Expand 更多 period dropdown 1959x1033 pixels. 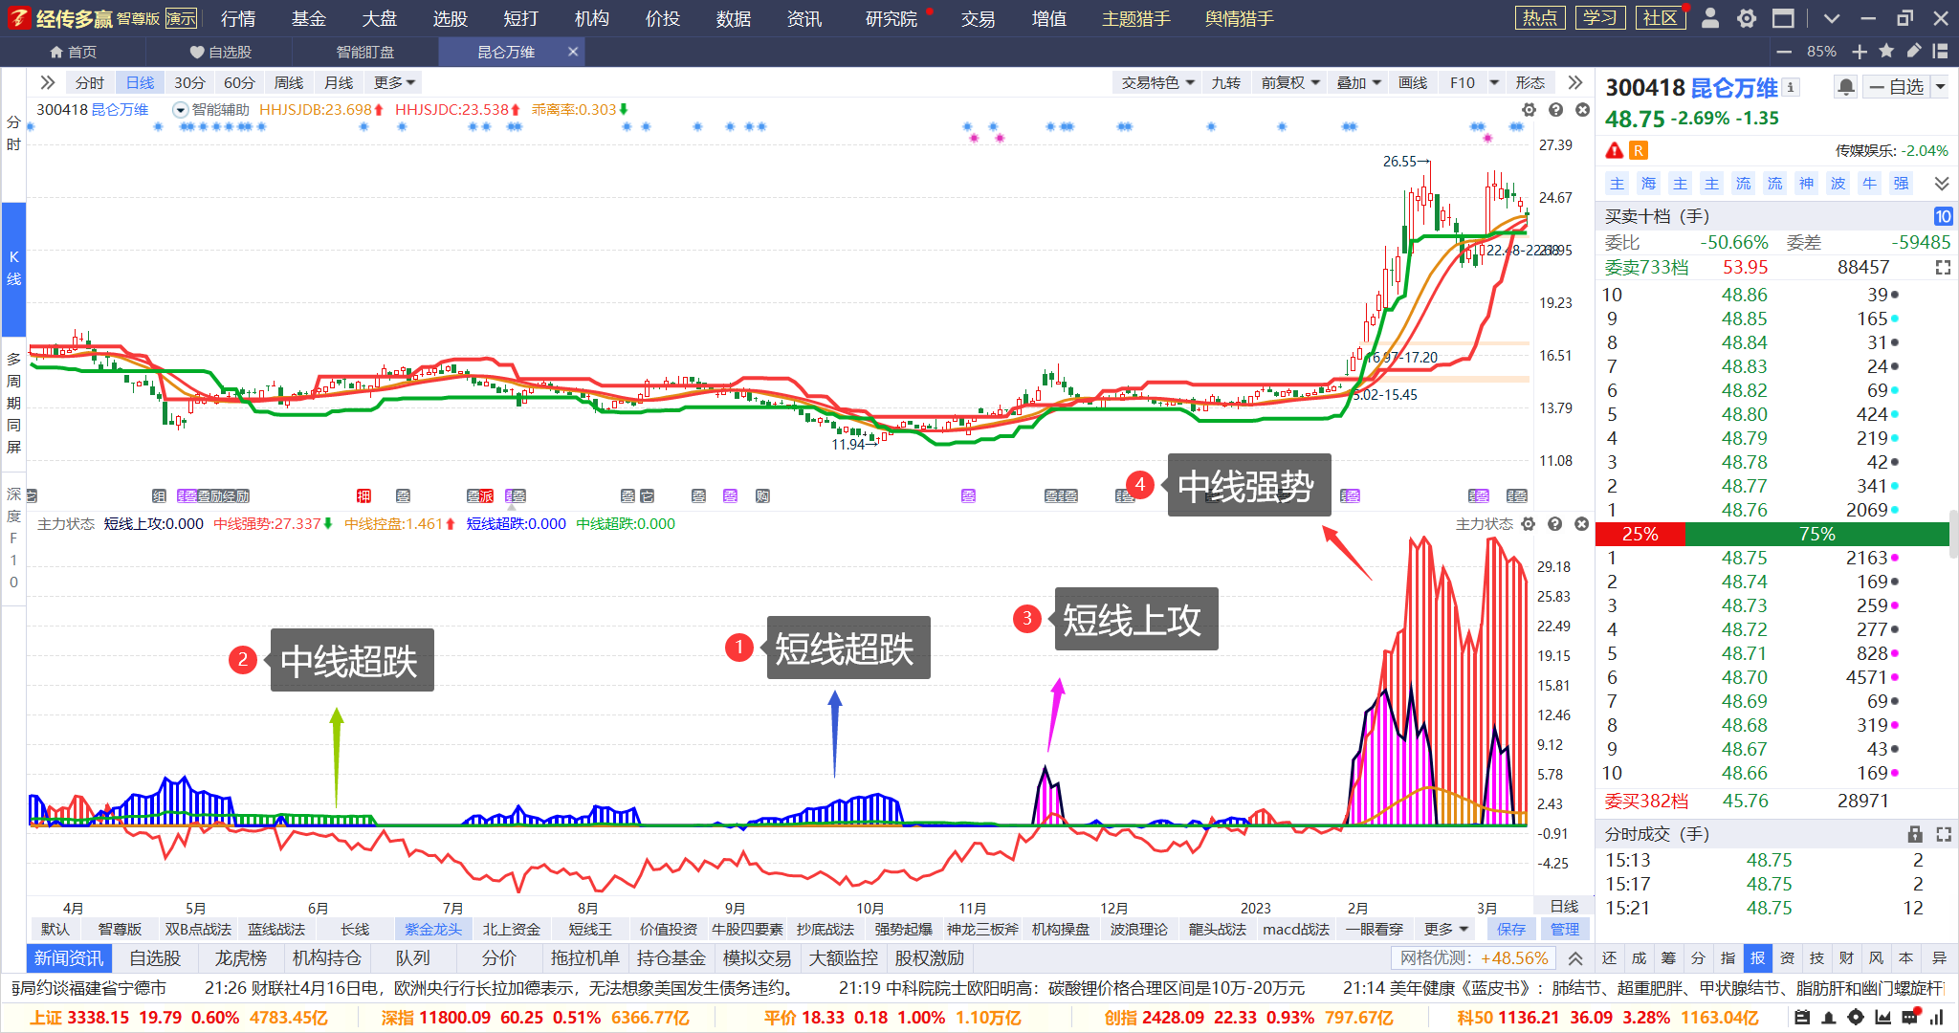(x=395, y=83)
